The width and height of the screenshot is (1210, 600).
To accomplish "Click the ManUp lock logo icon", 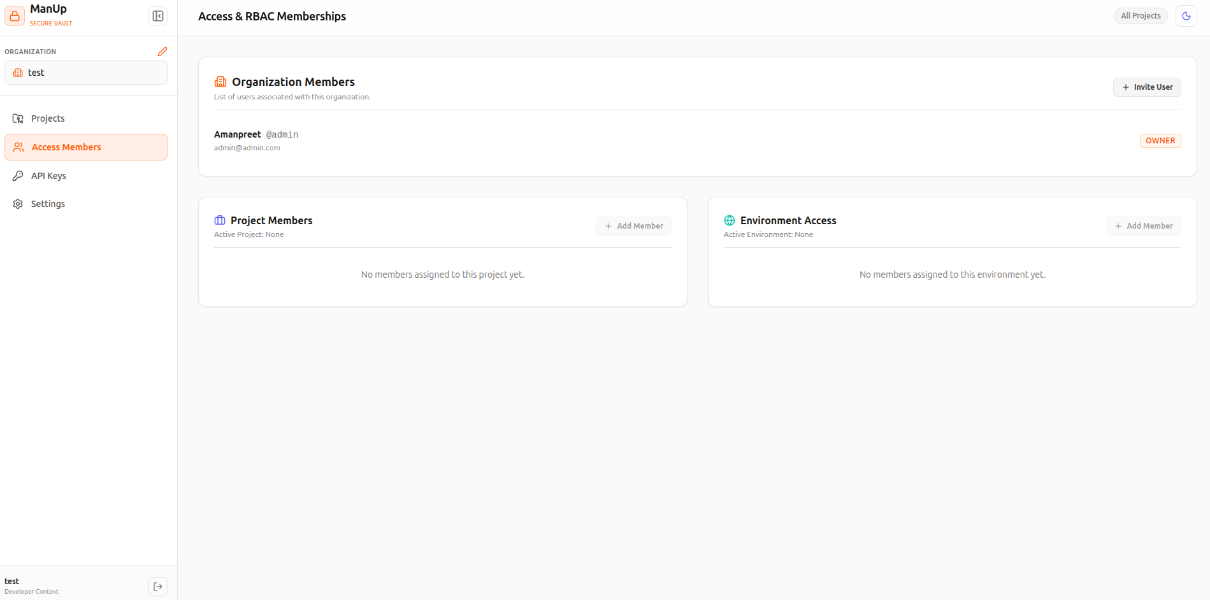I will [15, 16].
